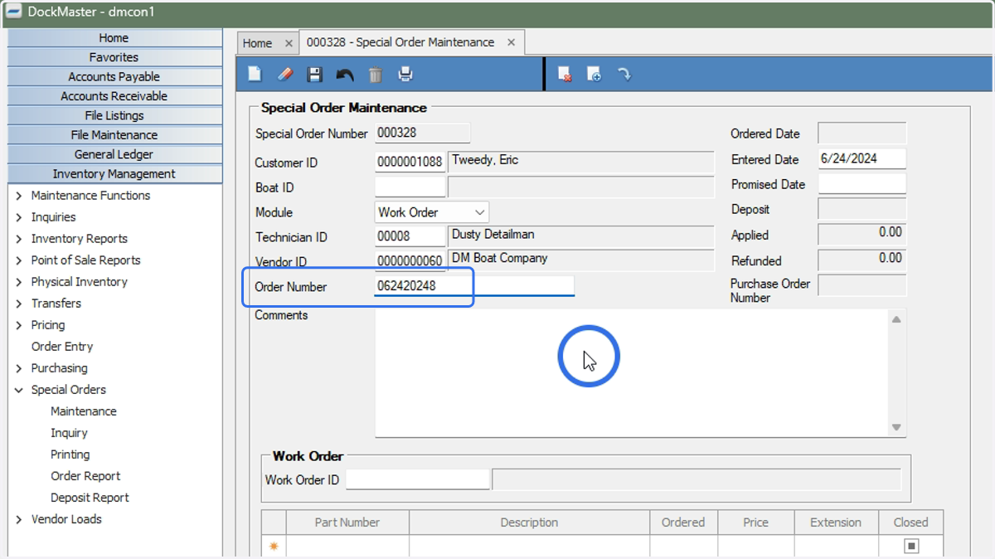Close the Special Order Maintenance tab
Screen dimensions: 995x559
tap(511, 42)
